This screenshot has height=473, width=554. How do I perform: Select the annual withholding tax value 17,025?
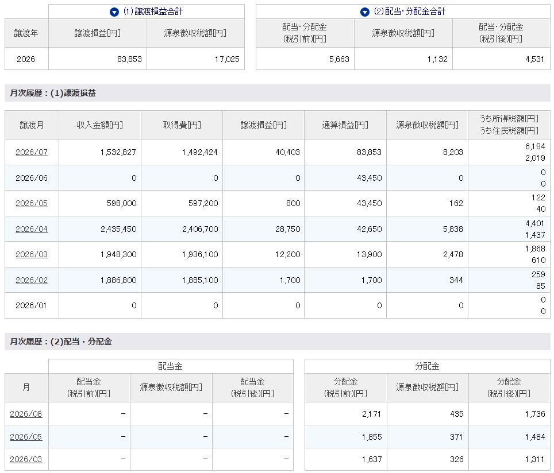(x=227, y=59)
